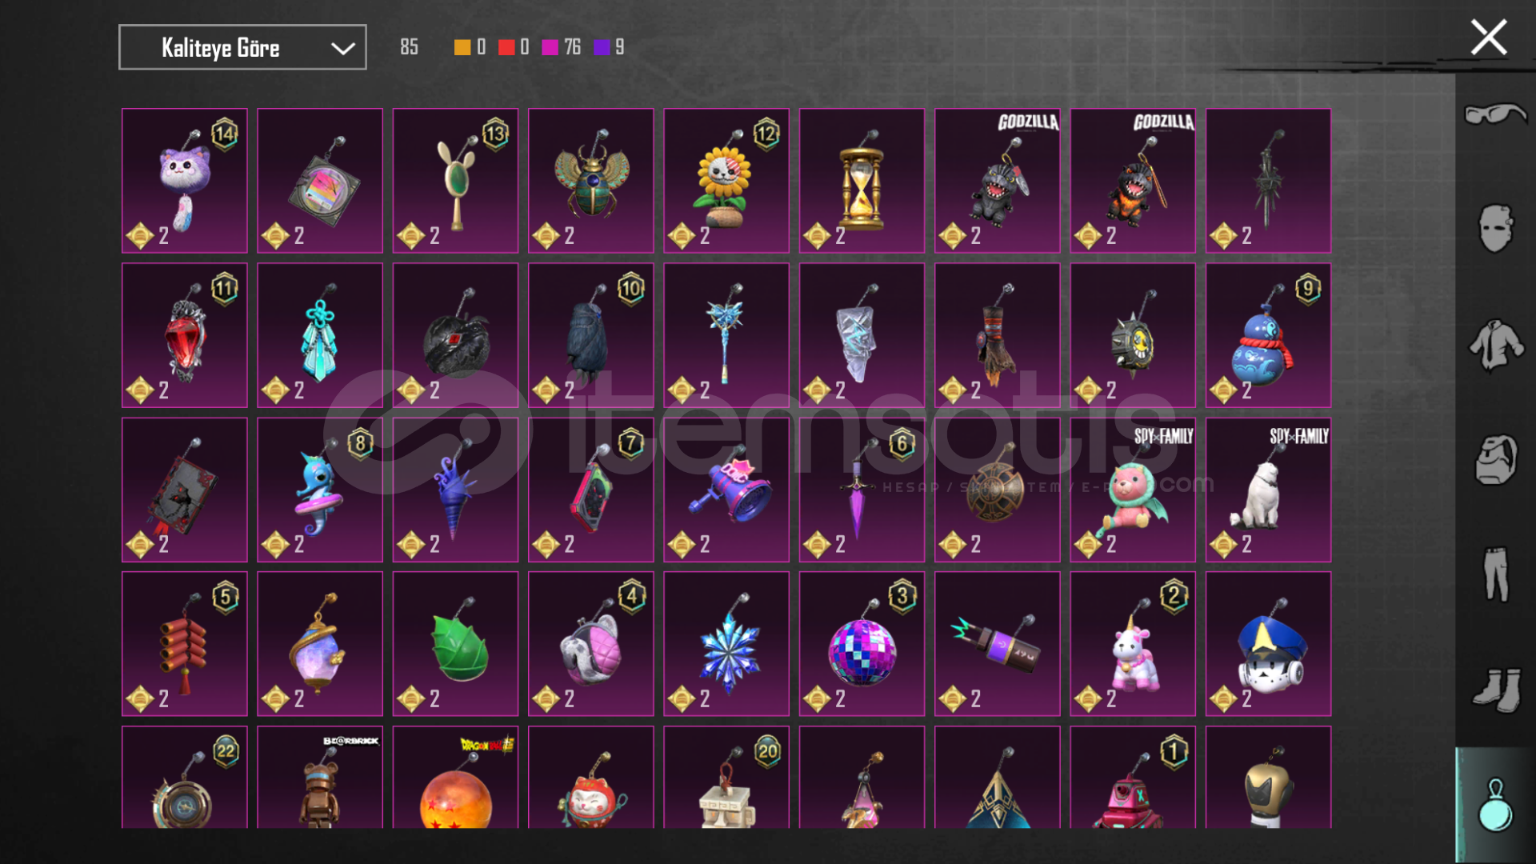Open the pants category icon
The width and height of the screenshot is (1536, 864).
1495,574
